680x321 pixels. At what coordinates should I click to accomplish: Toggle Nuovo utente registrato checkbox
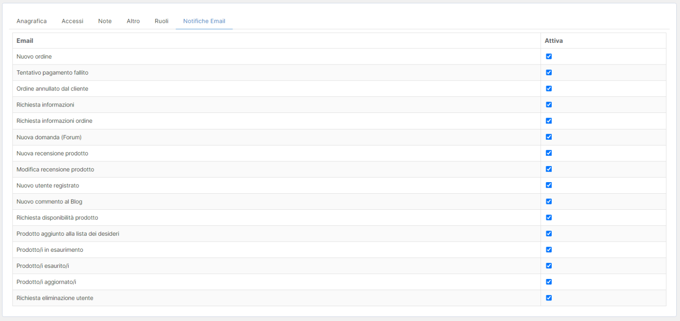click(x=549, y=185)
